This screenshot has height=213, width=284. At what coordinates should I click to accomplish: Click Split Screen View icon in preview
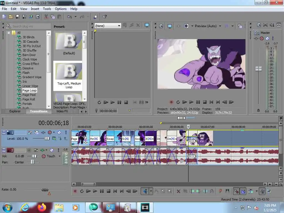tap(186, 26)
